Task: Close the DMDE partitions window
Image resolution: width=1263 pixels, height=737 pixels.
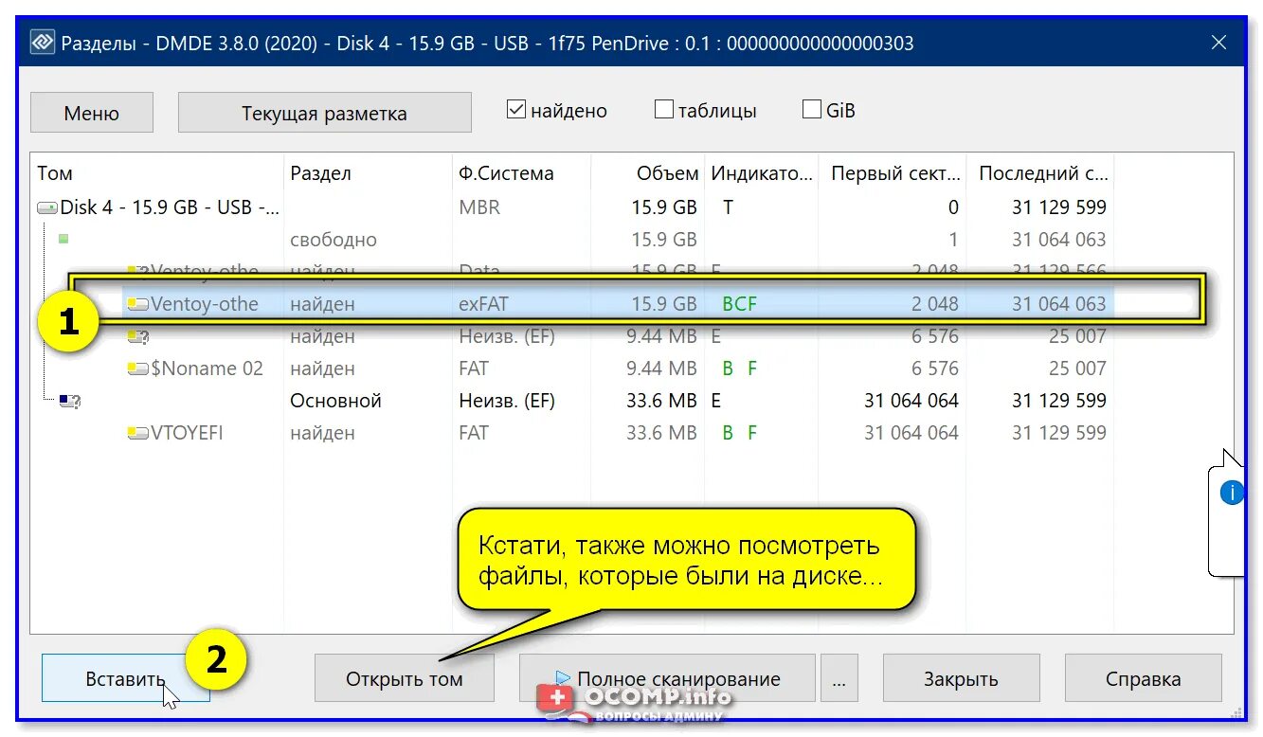Action: [1219, 43]
